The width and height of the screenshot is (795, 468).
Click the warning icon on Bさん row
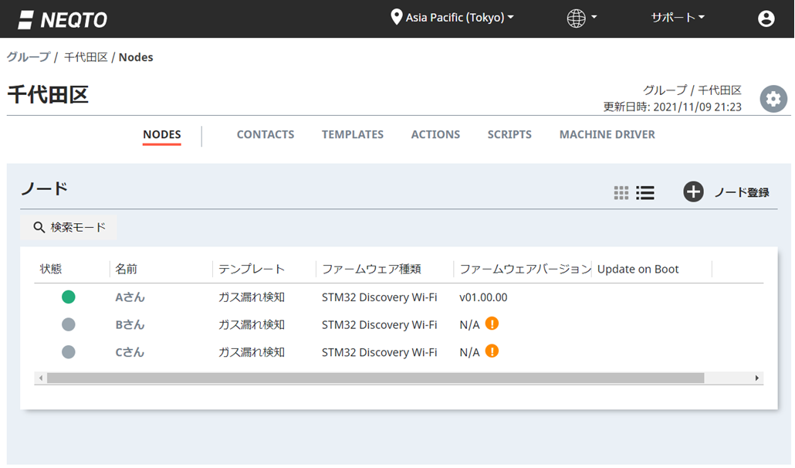(x=492, y=324)
